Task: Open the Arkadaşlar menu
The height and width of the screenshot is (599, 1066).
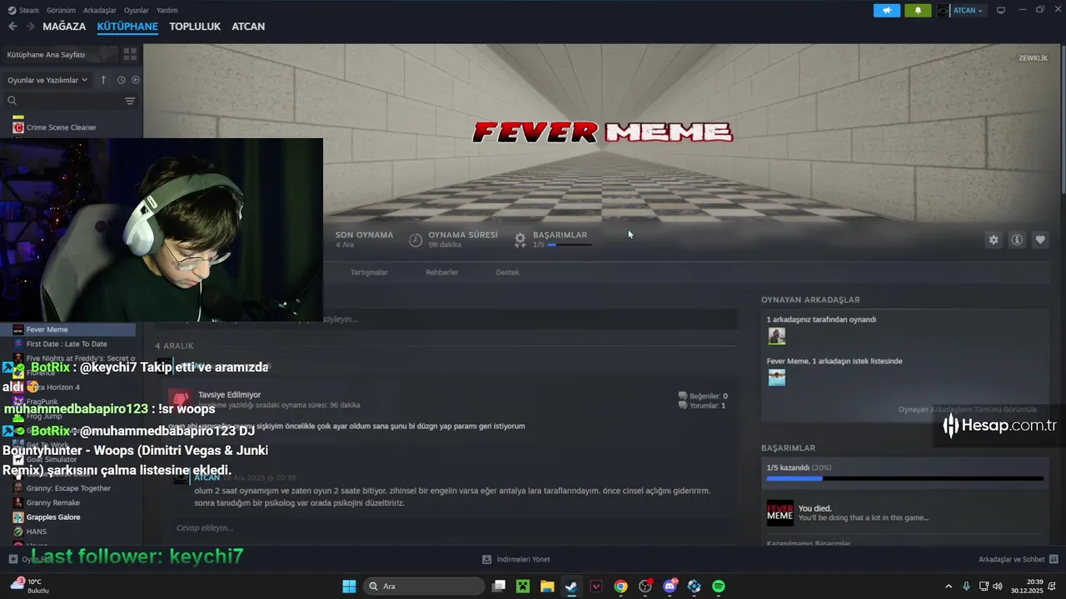Action: click(x=100, y=10)
